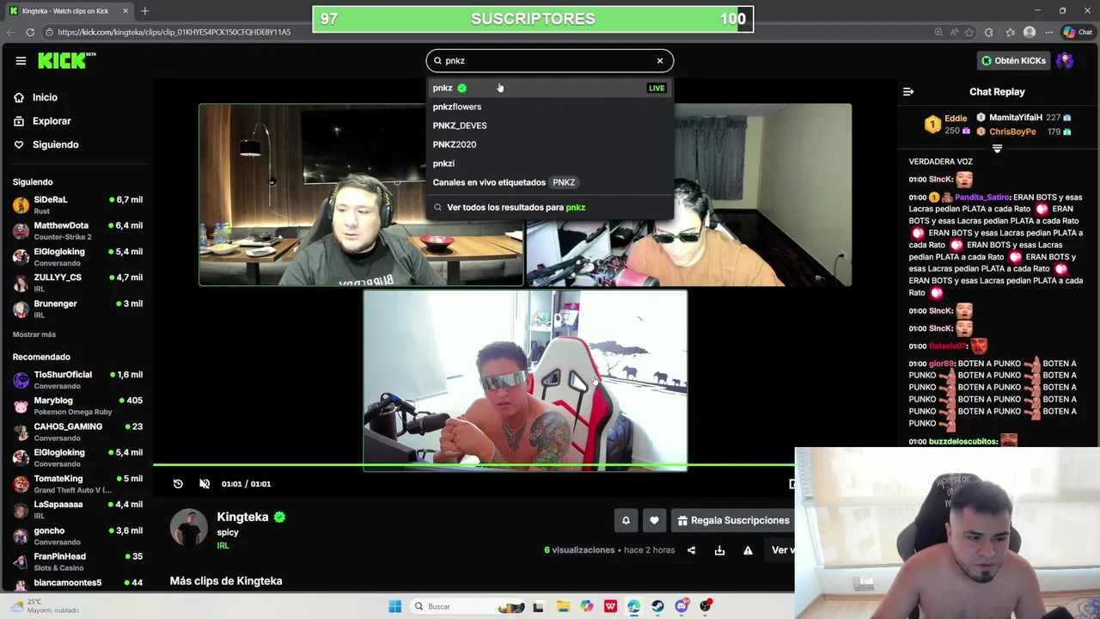Click MamitaYifaiH in the leaderboard
1100x619 pixels.
point(1016,117)
